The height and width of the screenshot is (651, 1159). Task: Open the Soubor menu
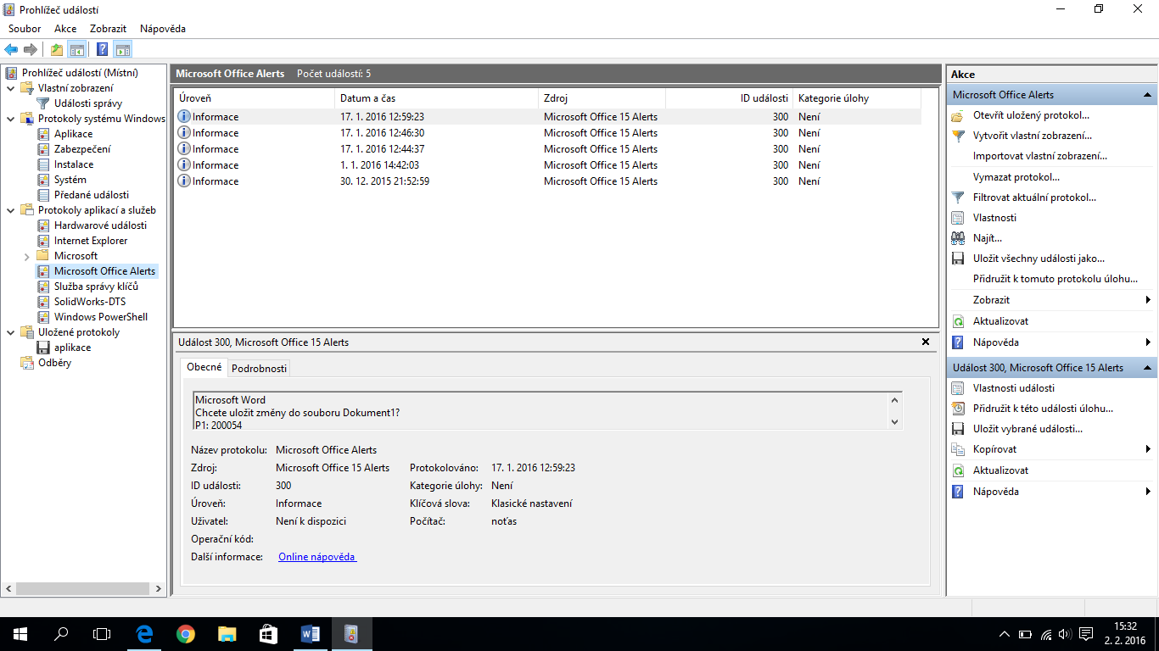(x=25, y=29)
